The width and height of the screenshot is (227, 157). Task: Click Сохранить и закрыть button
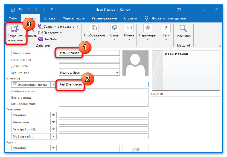coord(15,34)
